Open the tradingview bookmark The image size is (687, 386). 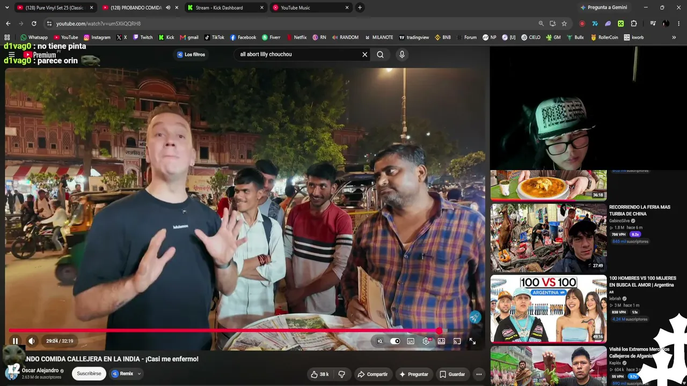coord(413,38)
